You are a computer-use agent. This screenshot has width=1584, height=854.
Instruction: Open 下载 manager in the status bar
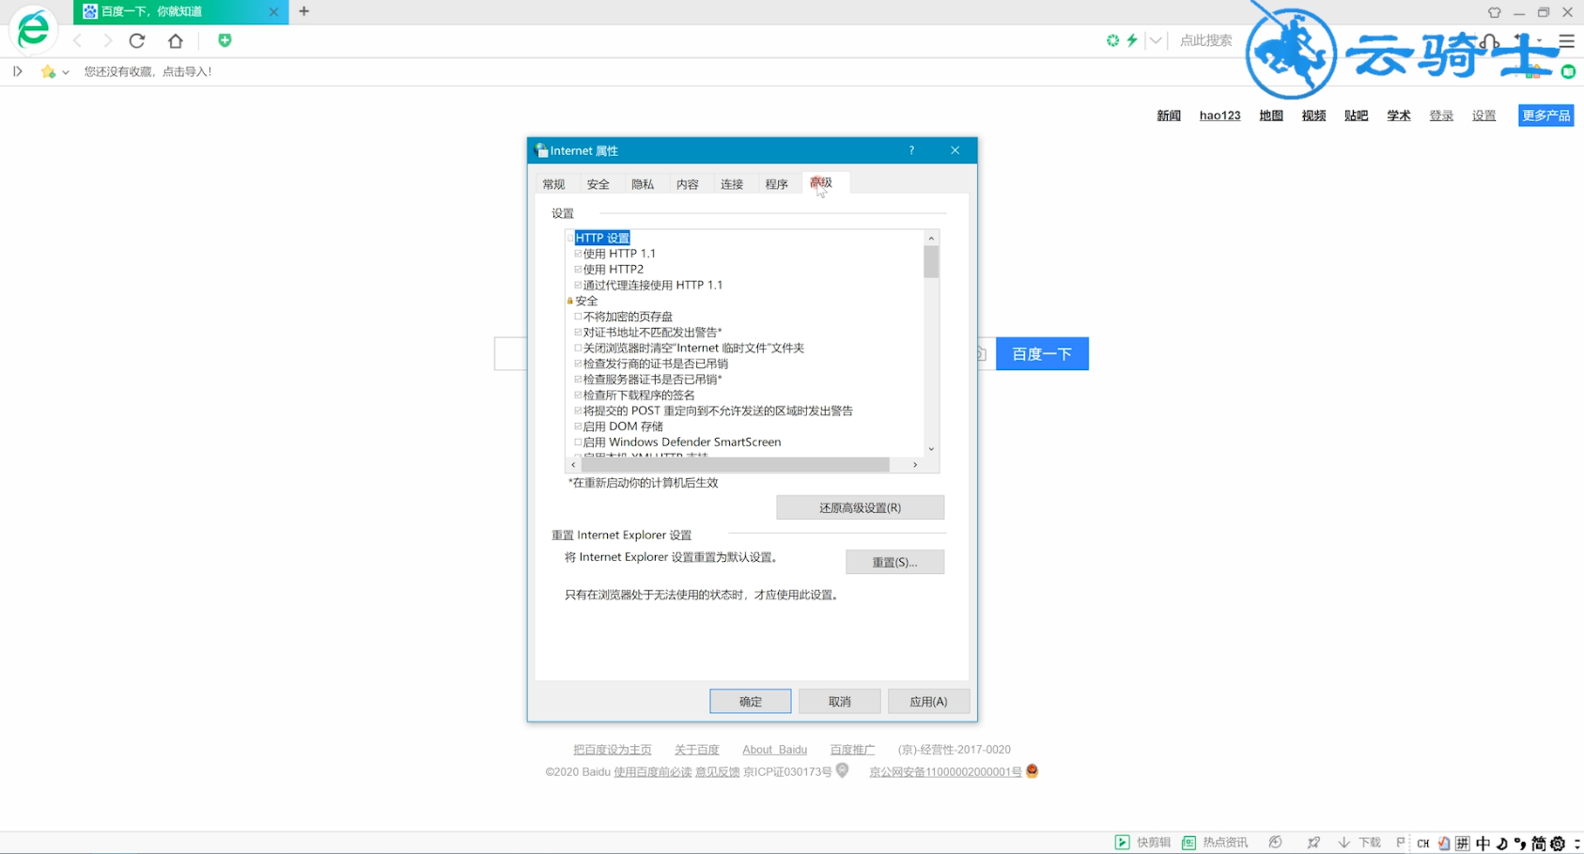1359,843
